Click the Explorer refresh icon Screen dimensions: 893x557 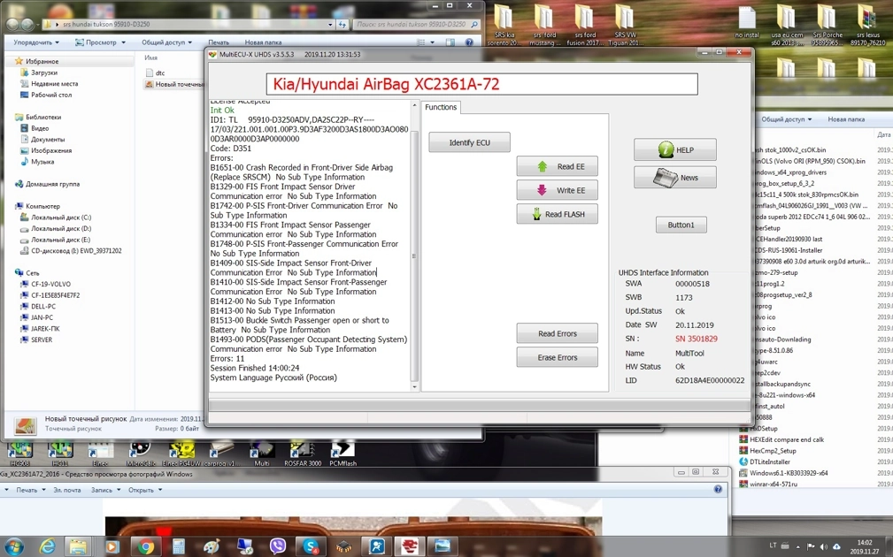coord(343,25)
